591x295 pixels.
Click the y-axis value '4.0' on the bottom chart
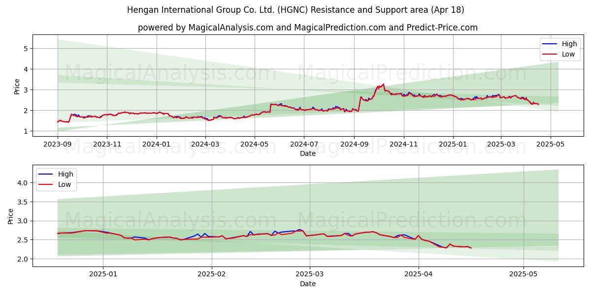point(24,183)
